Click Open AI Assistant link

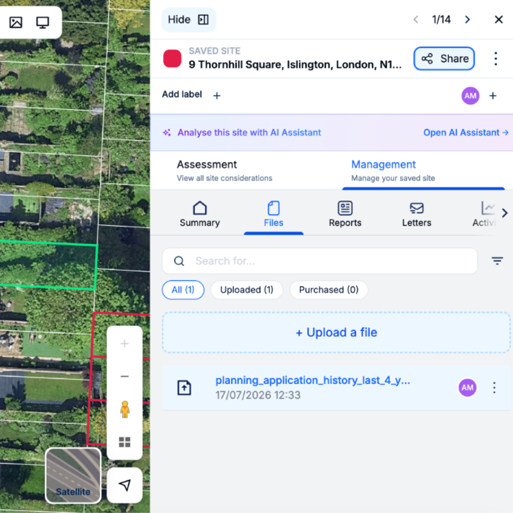[465, 133]
